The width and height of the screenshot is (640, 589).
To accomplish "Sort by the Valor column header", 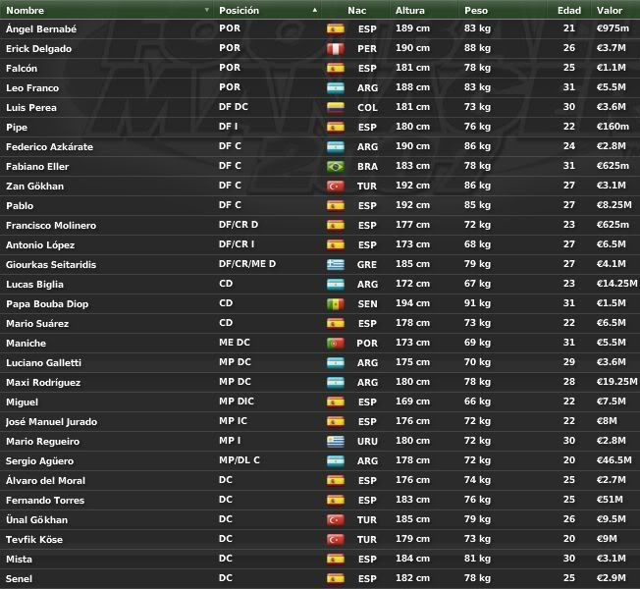I will [610, 10].
